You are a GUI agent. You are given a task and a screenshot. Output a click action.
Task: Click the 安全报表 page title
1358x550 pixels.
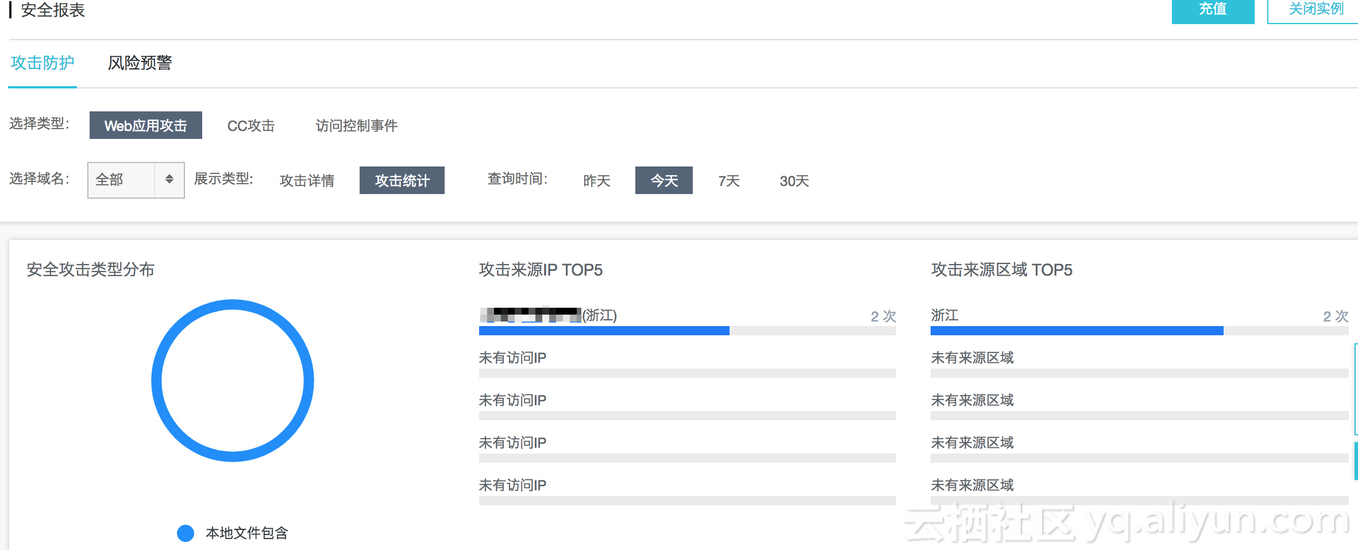coord(53,10)
